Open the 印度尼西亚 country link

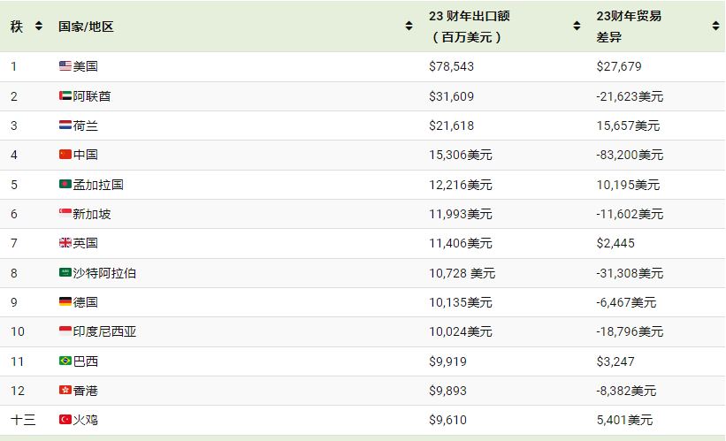tap(104, 331)
